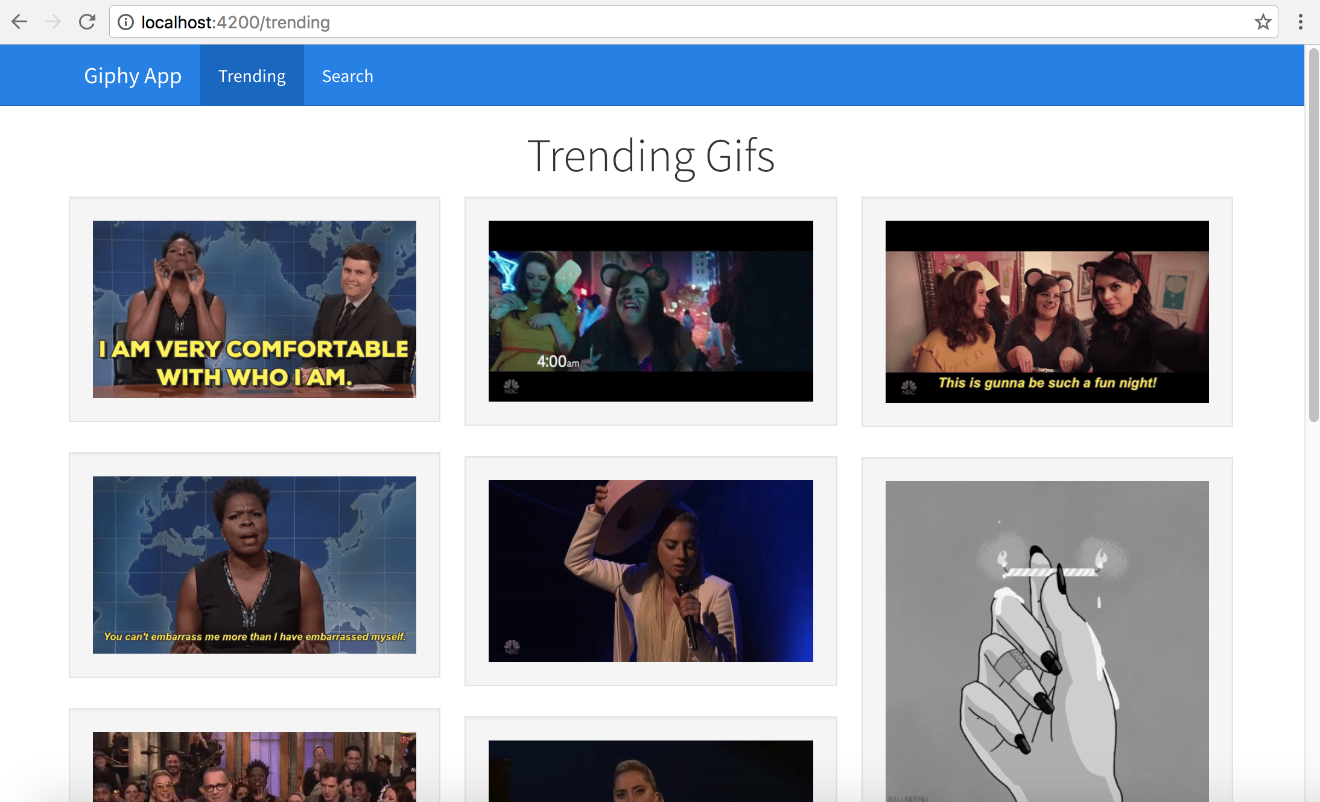Open the Chrome three-dot menu

1301,22
